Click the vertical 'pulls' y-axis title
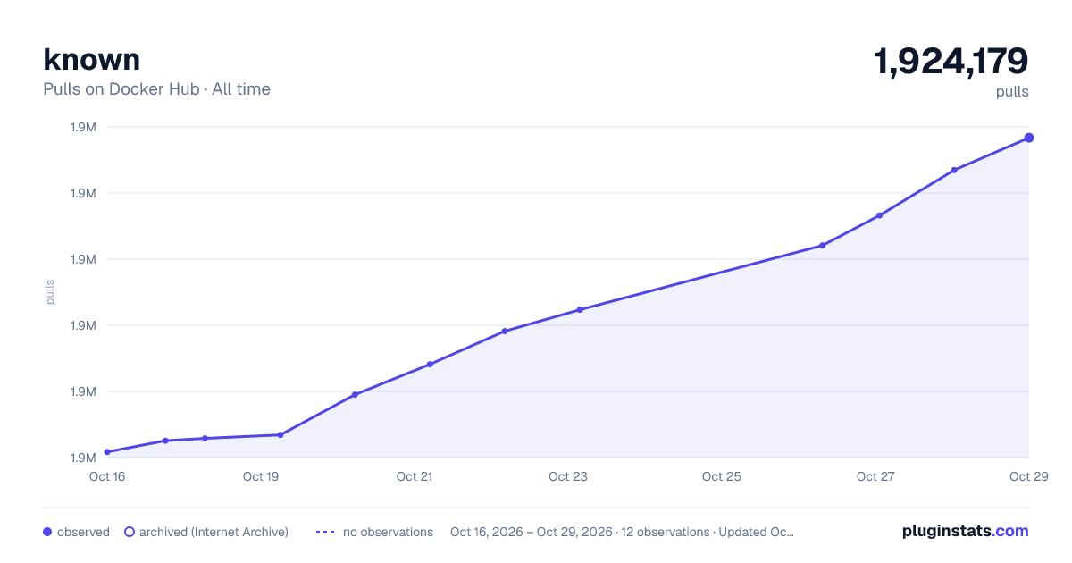 pyautogui.click(x=50, y=292)
